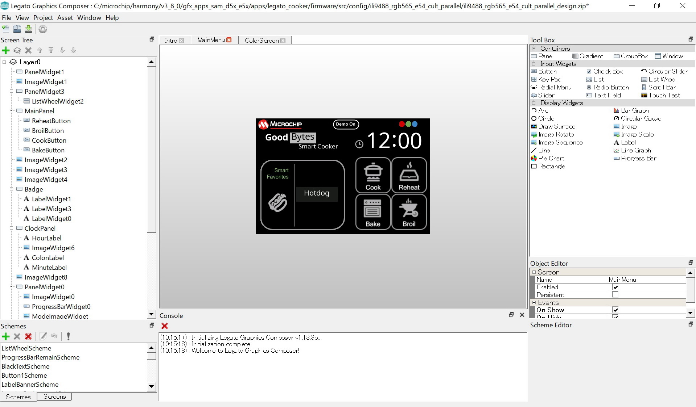
Task: Move selected widget to bottom
Action: [x=74, y=50]
